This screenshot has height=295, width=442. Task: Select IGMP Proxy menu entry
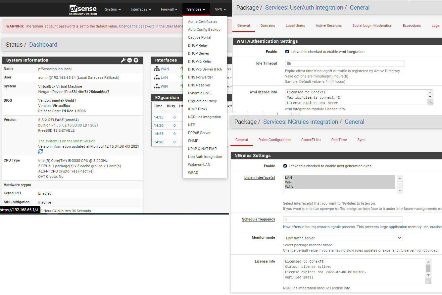tap(198, 109)
